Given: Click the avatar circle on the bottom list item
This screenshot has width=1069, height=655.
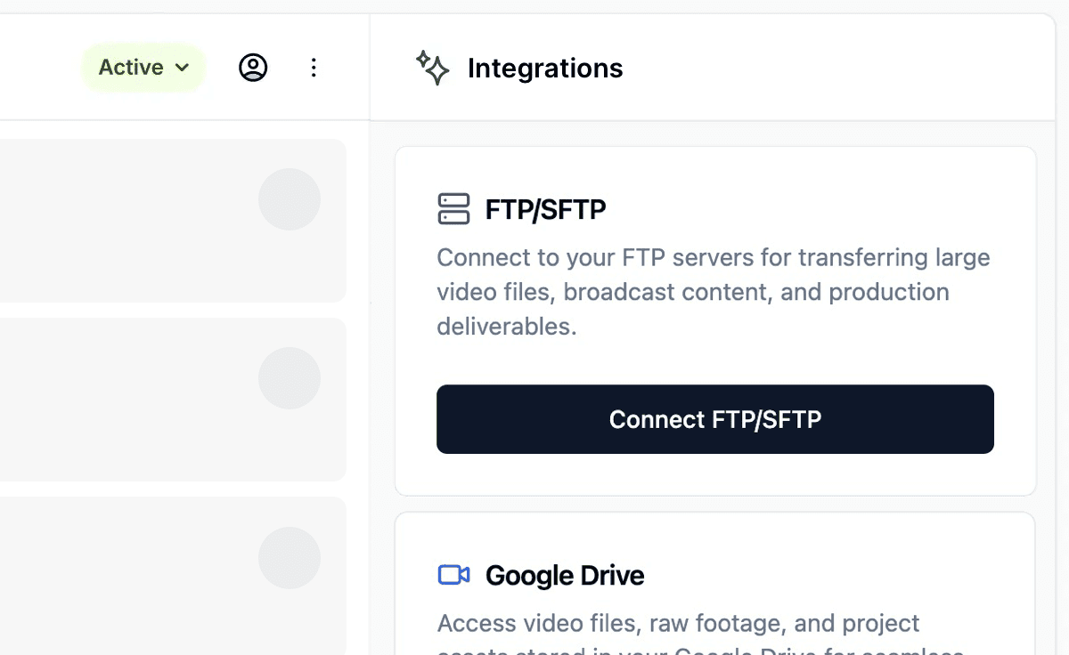Looking at the screenshot, I should [x=290, y=558].
